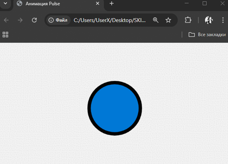Bookmark this page with the star
The width and height of the screenshot is (228, 164).
point(168,20)
